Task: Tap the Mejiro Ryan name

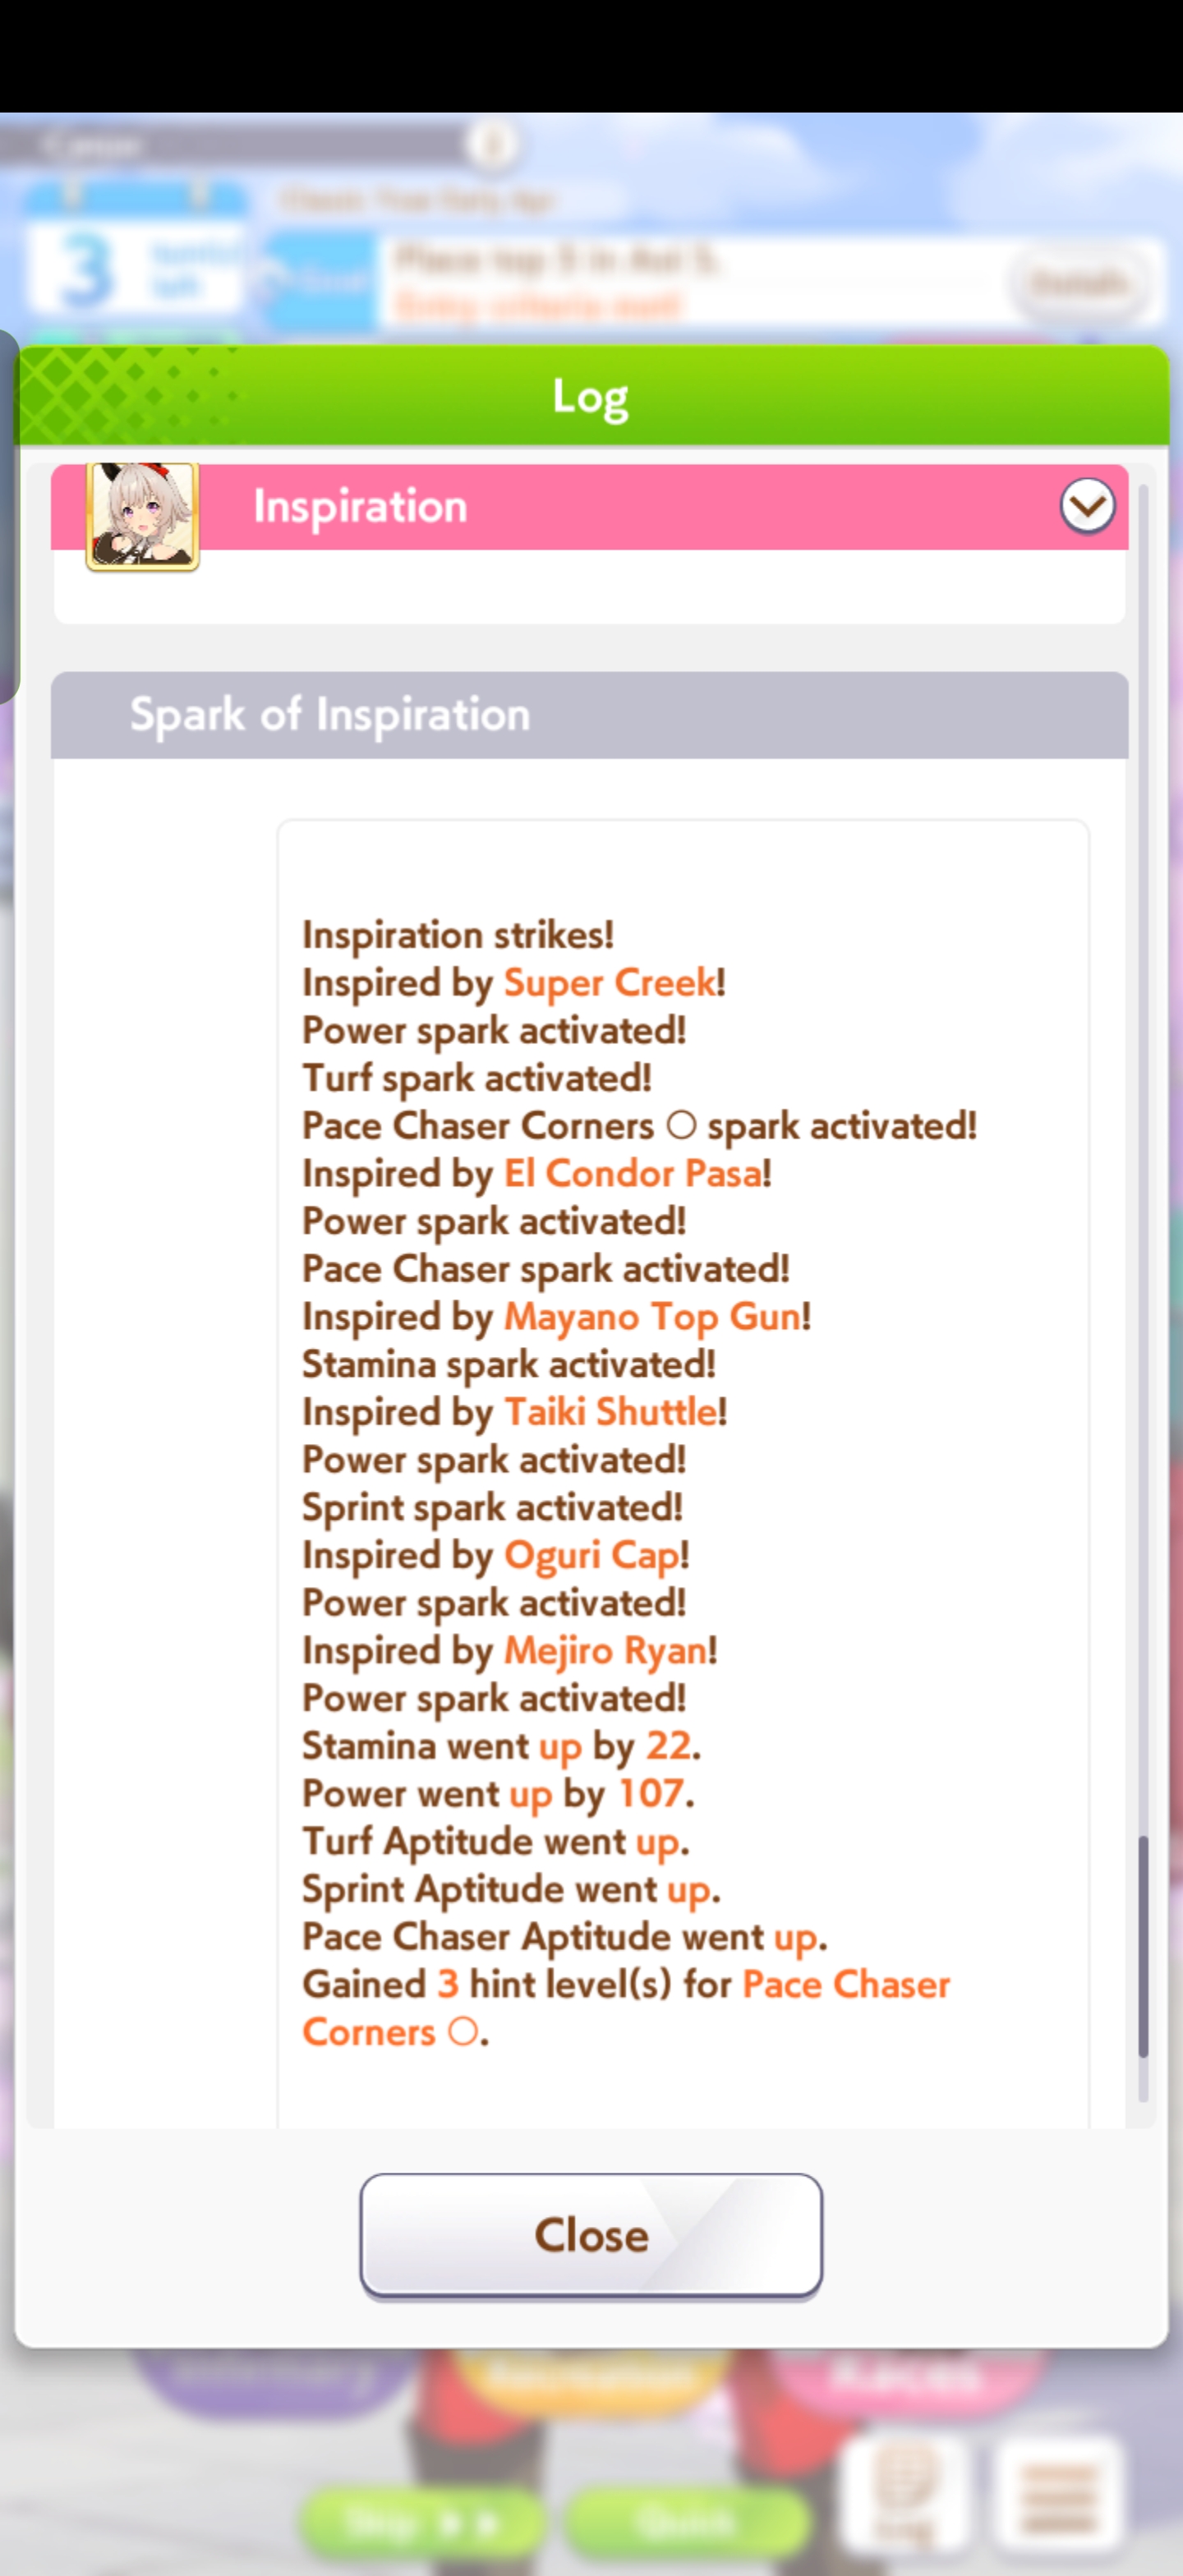Action: click(605, 1651)
